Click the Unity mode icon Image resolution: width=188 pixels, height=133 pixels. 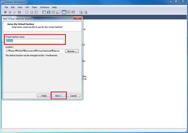coord(53,12)
